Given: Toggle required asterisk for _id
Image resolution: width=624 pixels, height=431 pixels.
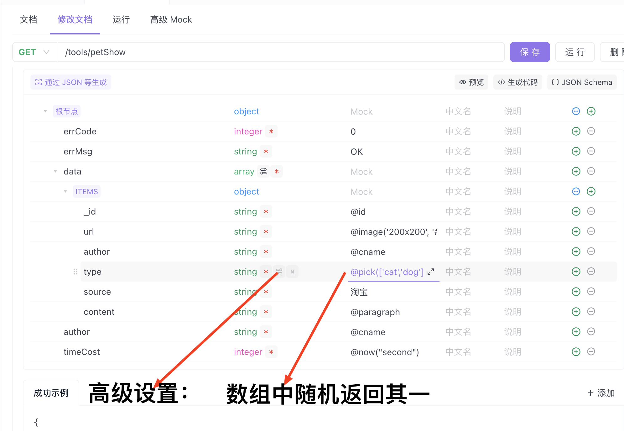Looking at the screenshot, I should [x=266, y=211].
